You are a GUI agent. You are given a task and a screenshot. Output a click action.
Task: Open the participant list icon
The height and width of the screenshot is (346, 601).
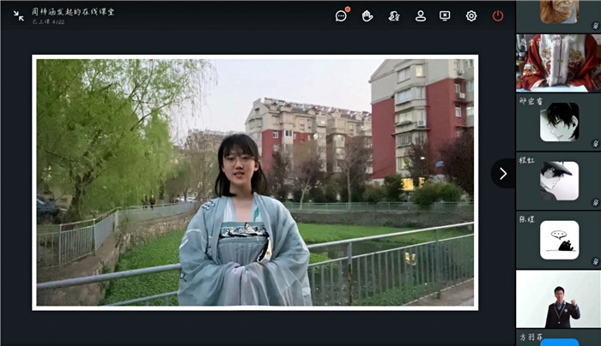421,15
